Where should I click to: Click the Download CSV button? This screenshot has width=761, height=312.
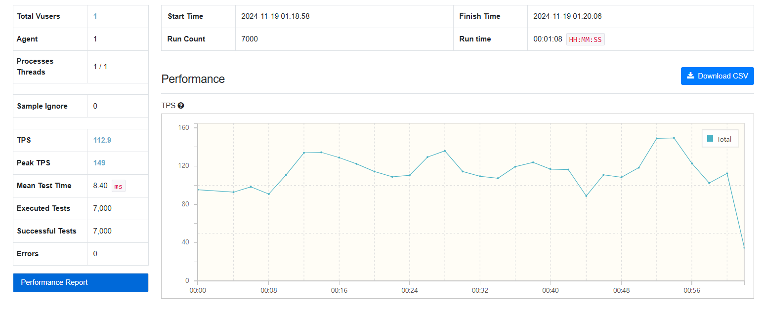tap(717, 76)
